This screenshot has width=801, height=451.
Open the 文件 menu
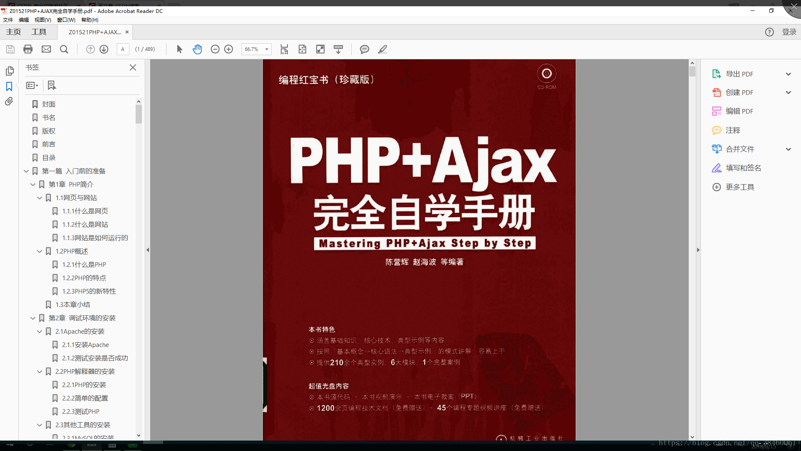pos(8,20)
